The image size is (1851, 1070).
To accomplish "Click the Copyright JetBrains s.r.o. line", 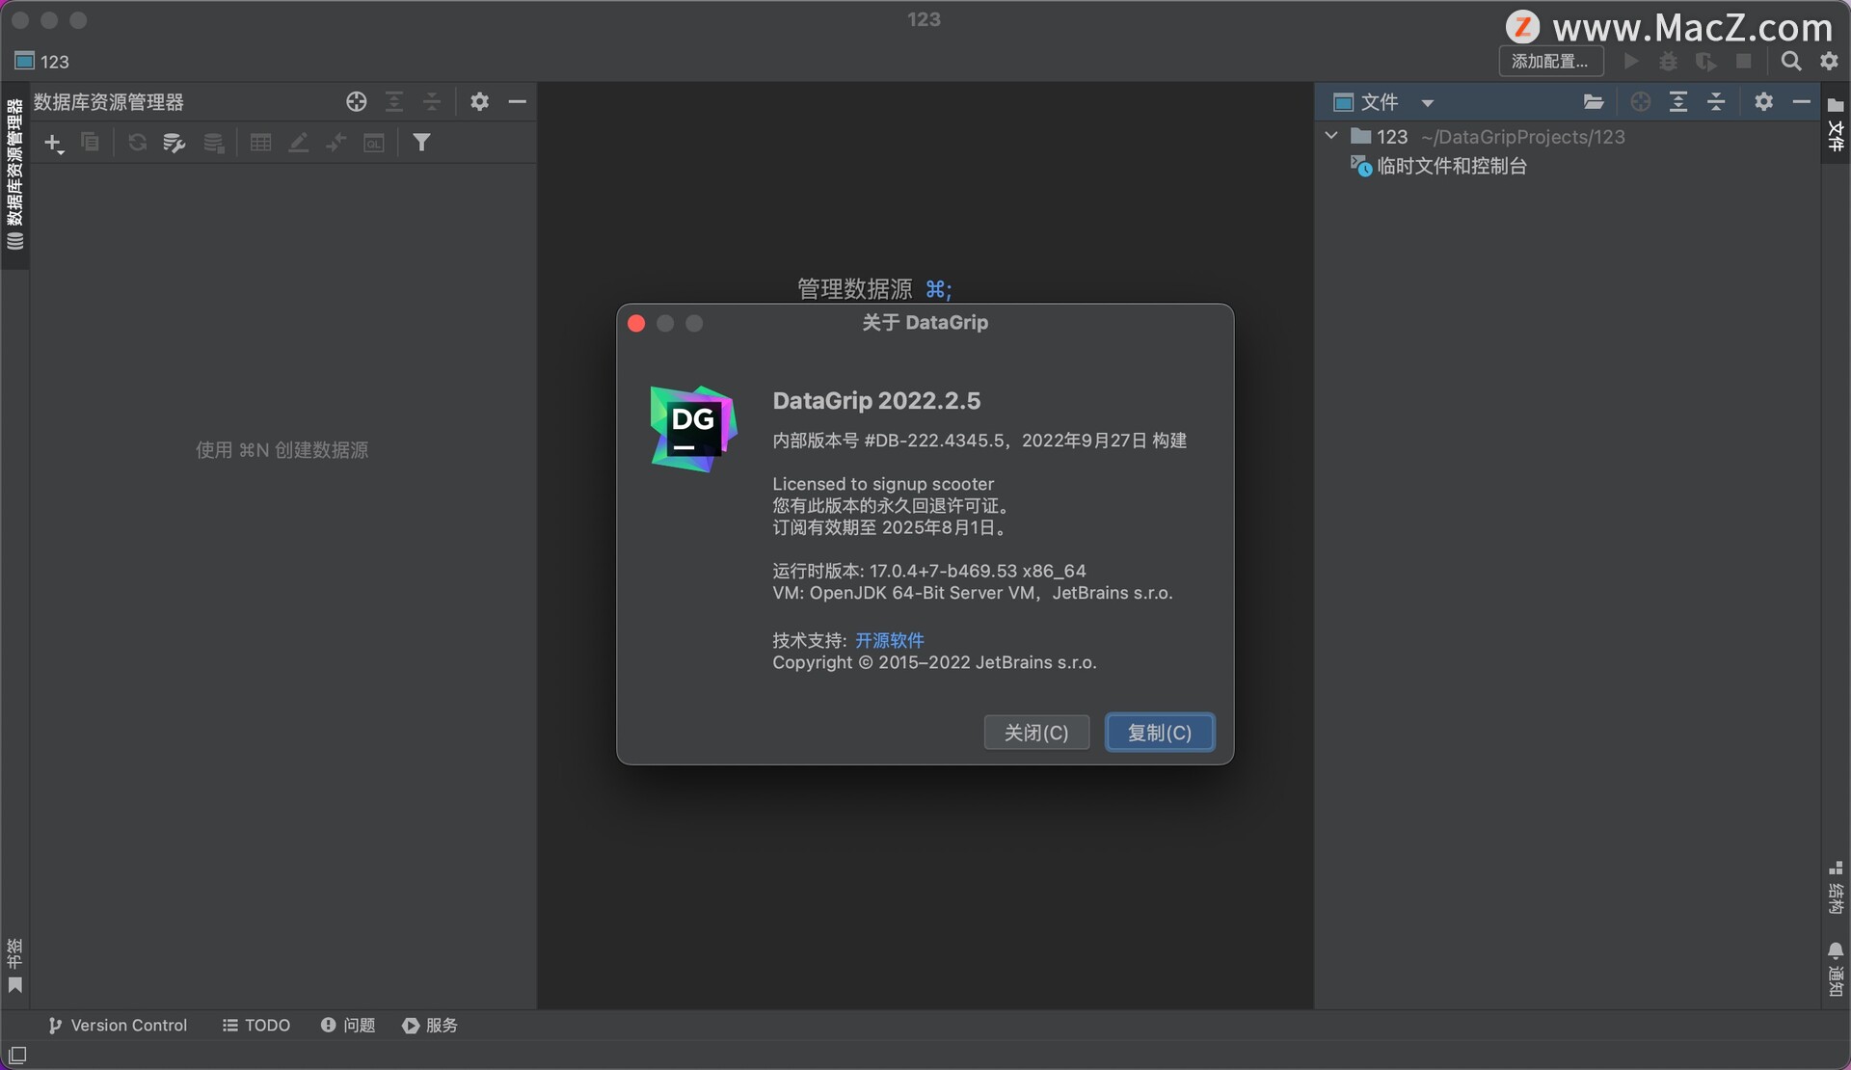I will tap(934, 662).
